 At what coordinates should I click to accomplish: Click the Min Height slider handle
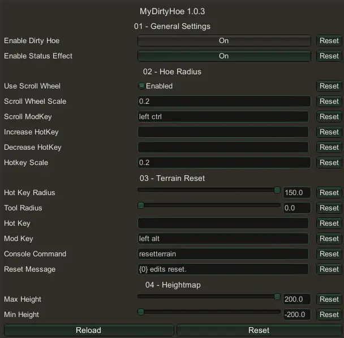coord(141,312)
